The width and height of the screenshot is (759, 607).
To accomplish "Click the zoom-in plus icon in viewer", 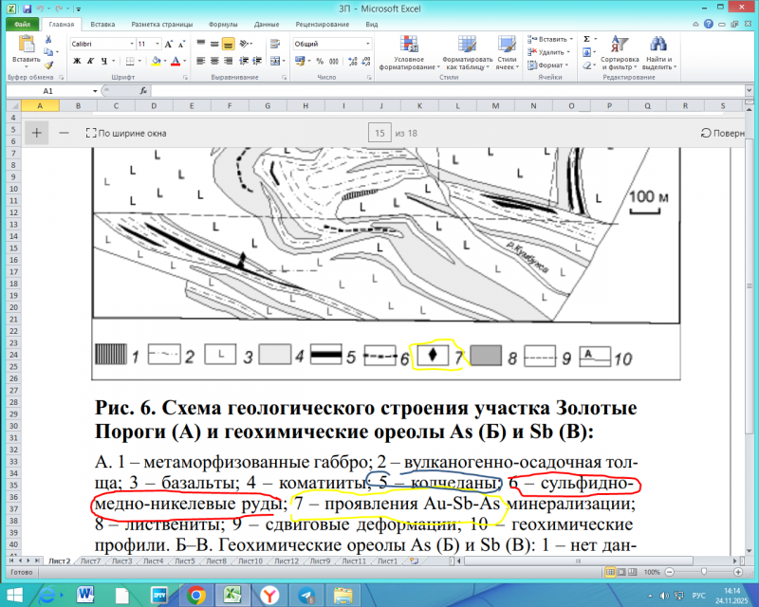I will (x=36, y=133).
